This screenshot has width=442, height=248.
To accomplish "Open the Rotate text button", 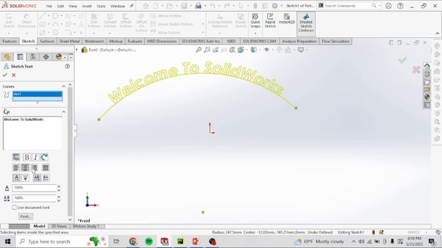I will pos(44,157).
